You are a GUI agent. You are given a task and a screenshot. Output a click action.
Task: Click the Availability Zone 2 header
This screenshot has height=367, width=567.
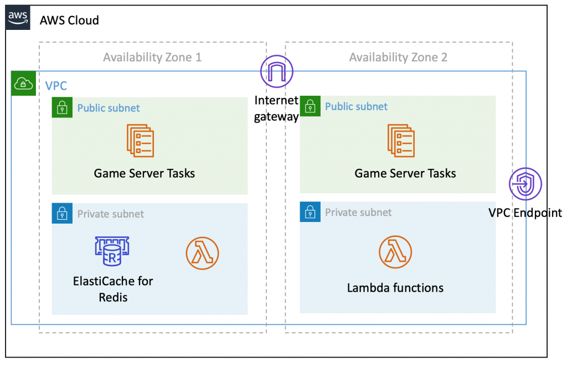[x=398, y=57]
